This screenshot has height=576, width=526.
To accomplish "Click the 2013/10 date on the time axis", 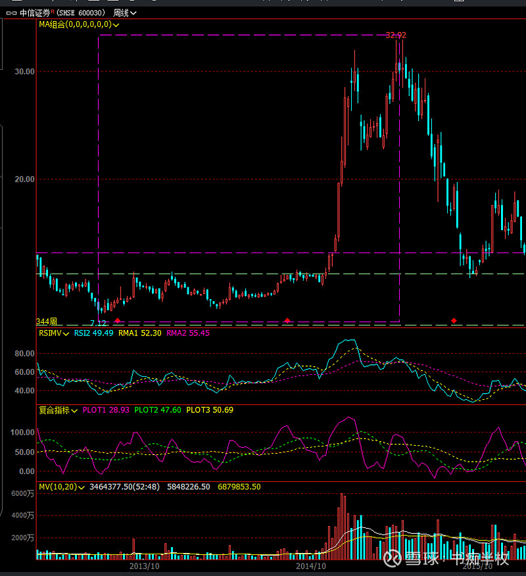I will (x=145, y=566).
